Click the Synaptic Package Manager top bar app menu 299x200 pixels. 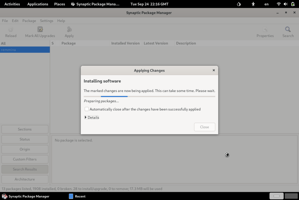click(x=95, y=4)
